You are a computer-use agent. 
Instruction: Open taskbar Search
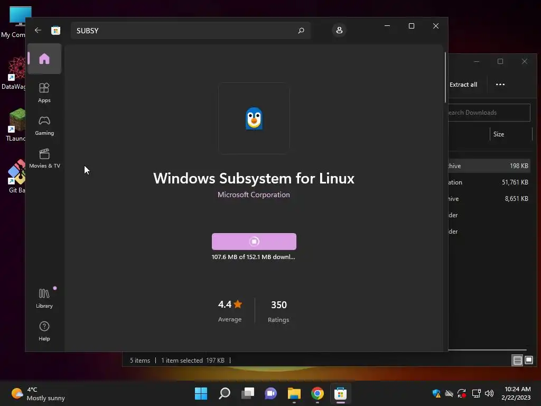pos(224,393)
